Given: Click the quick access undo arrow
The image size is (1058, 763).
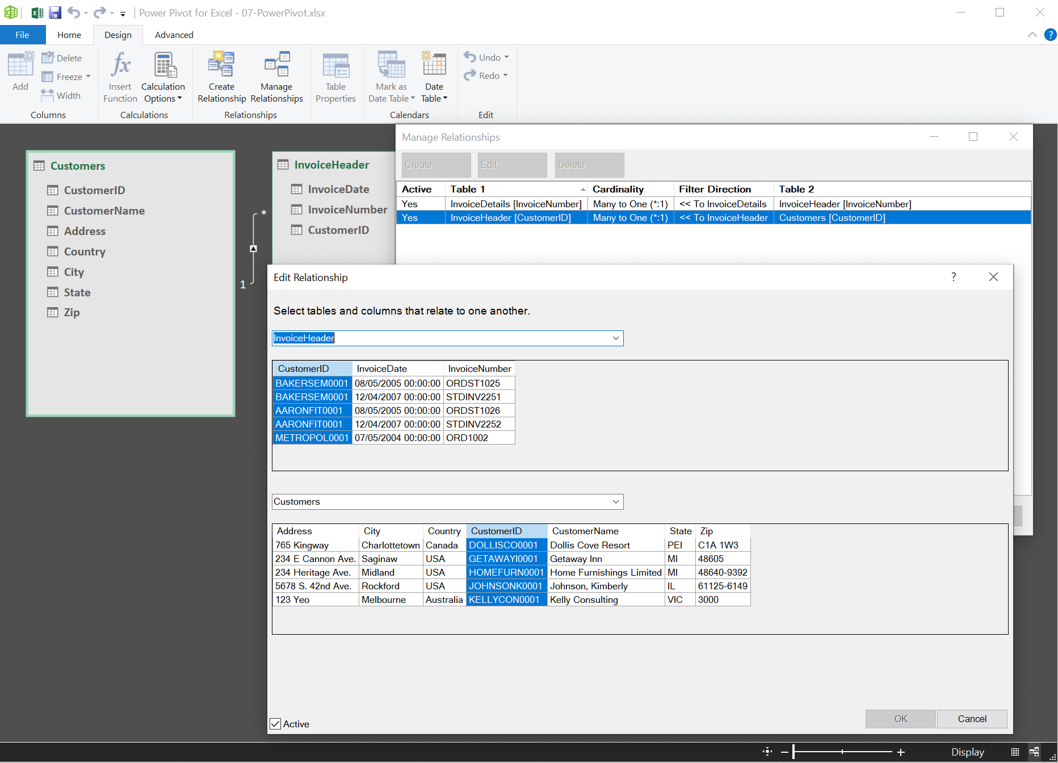Looking at the screenshot, I should click(x=74, y=12).
